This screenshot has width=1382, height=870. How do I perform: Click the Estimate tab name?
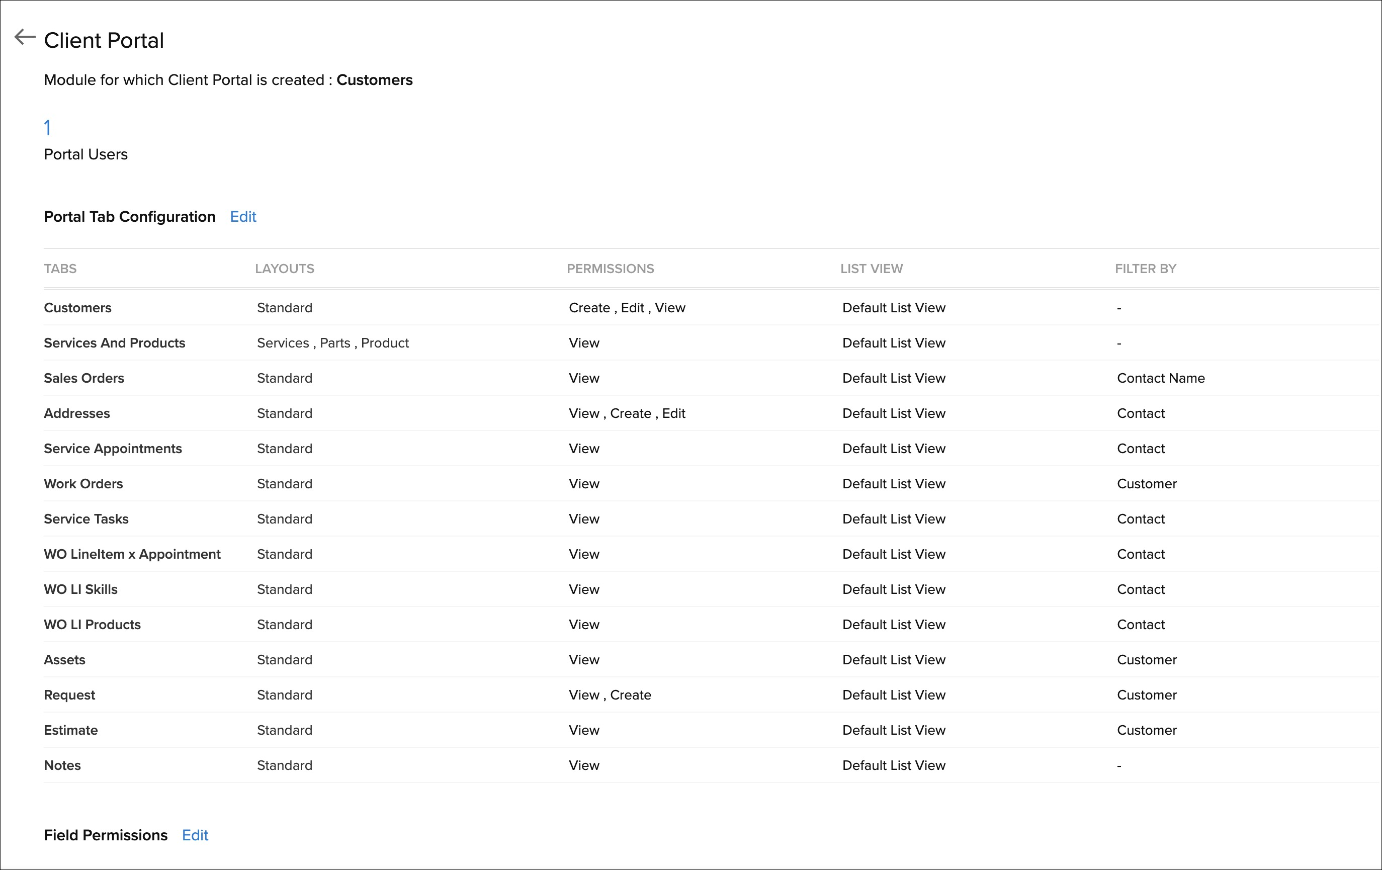70,730
